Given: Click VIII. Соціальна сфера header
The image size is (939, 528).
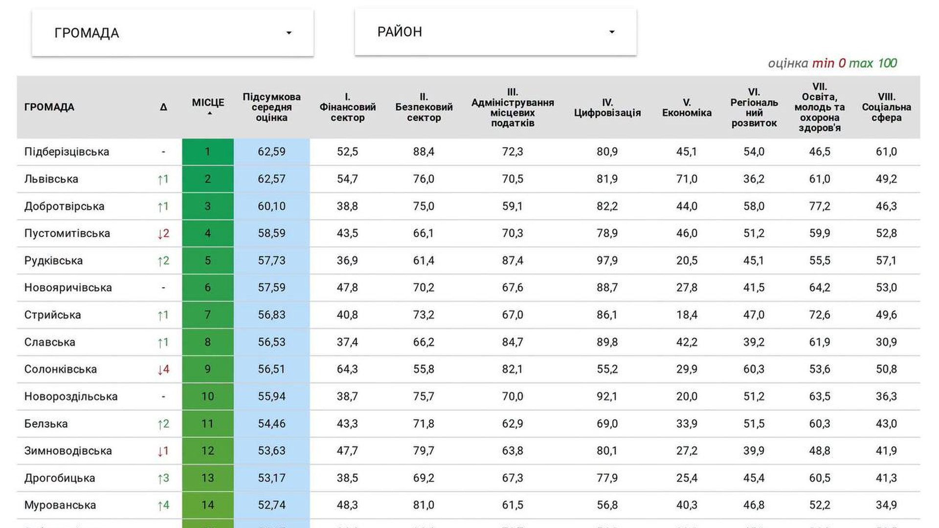Looking at the screenshot, I should pyautogui.click(x=886, y=107).
